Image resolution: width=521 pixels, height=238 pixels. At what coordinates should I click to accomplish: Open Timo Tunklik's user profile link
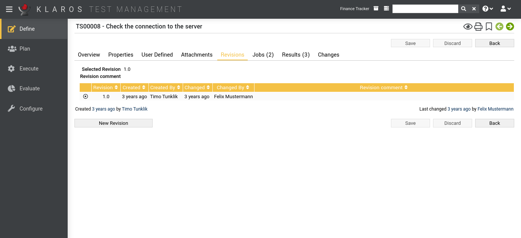135,109
